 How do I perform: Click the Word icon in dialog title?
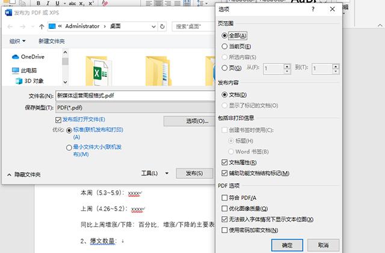tap(8, 12)
